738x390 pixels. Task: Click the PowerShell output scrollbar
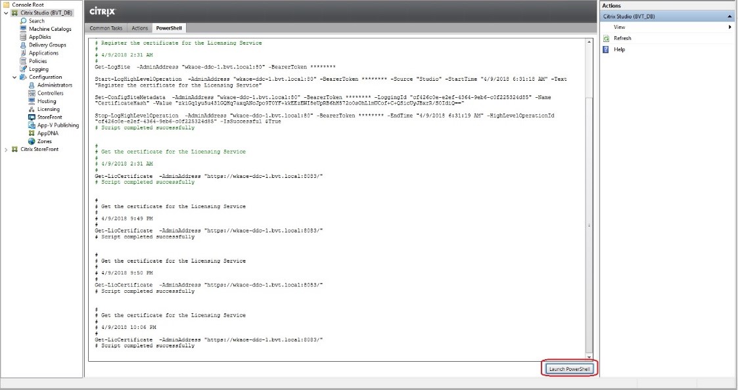click(589, 197)
